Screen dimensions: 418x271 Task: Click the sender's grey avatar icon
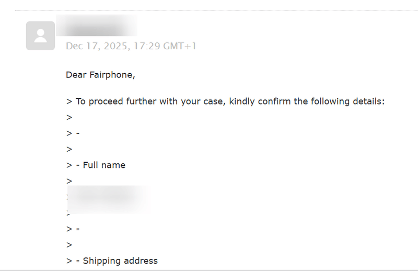[x=40, y=36]
